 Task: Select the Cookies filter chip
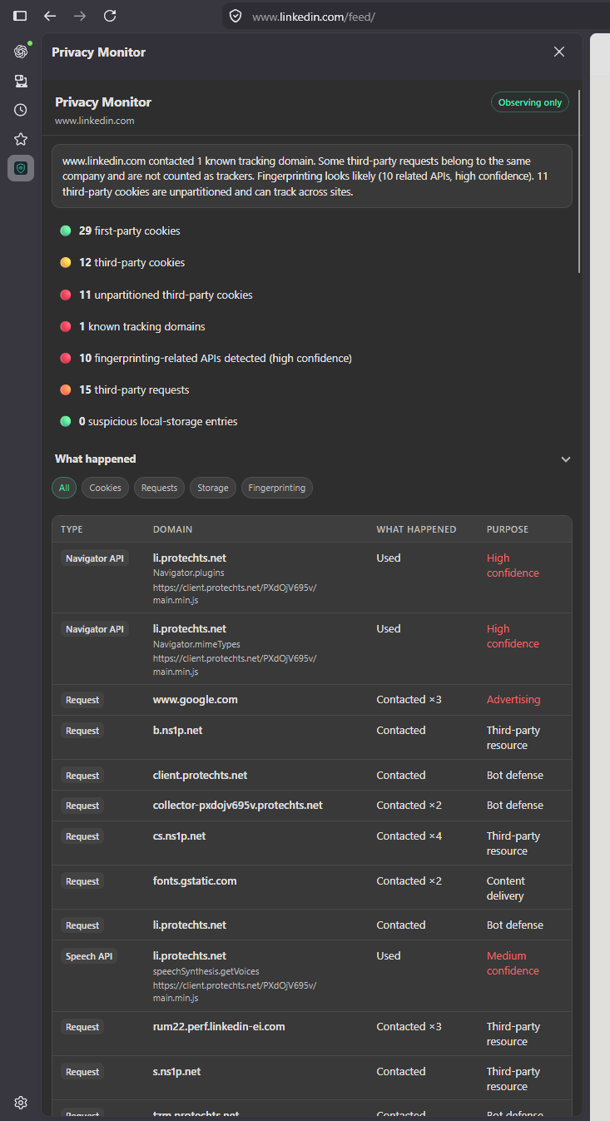click(x=105, y=488)
